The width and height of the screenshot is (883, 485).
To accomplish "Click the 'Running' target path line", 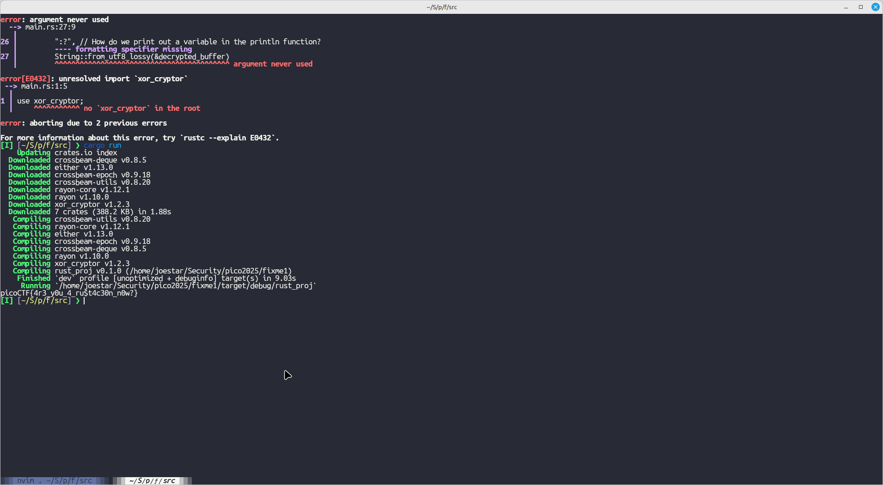I will 185,286.
